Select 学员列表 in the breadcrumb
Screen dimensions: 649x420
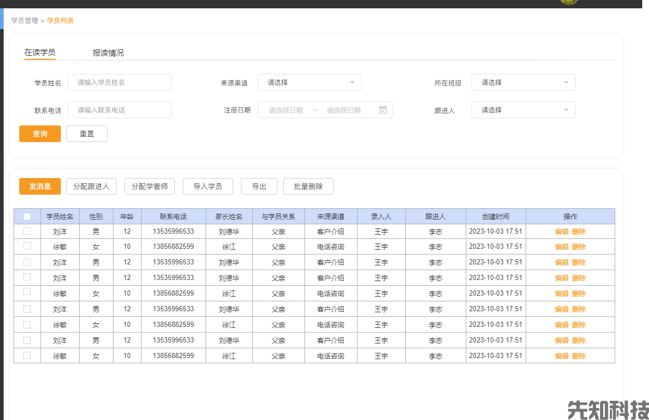point(60,21)
